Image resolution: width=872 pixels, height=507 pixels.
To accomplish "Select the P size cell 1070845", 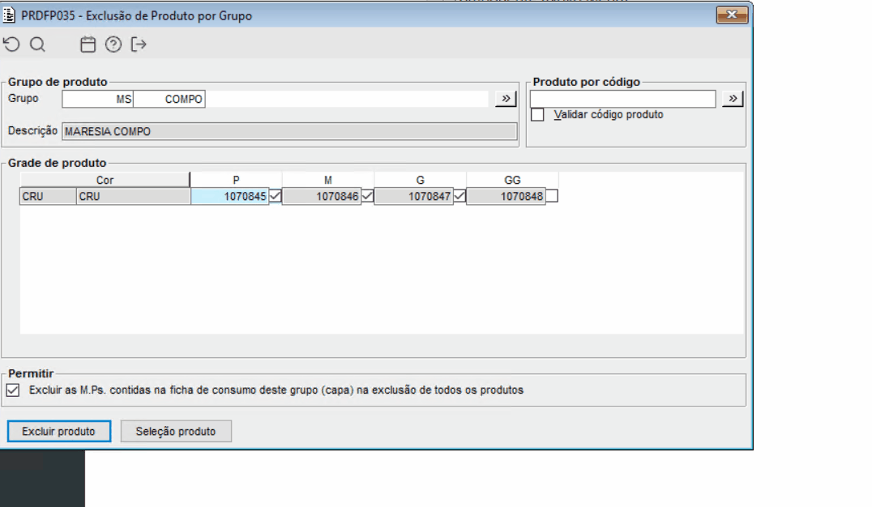I will [229, 196].
